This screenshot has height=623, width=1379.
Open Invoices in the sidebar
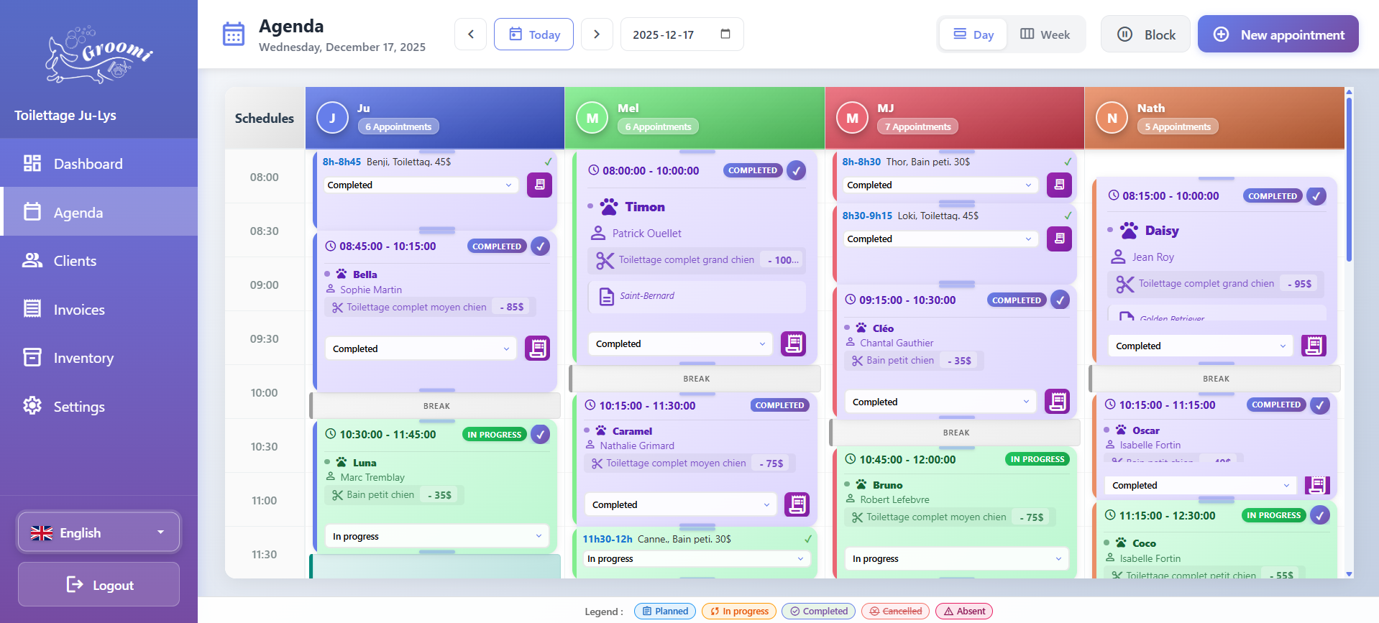point(98,309)
